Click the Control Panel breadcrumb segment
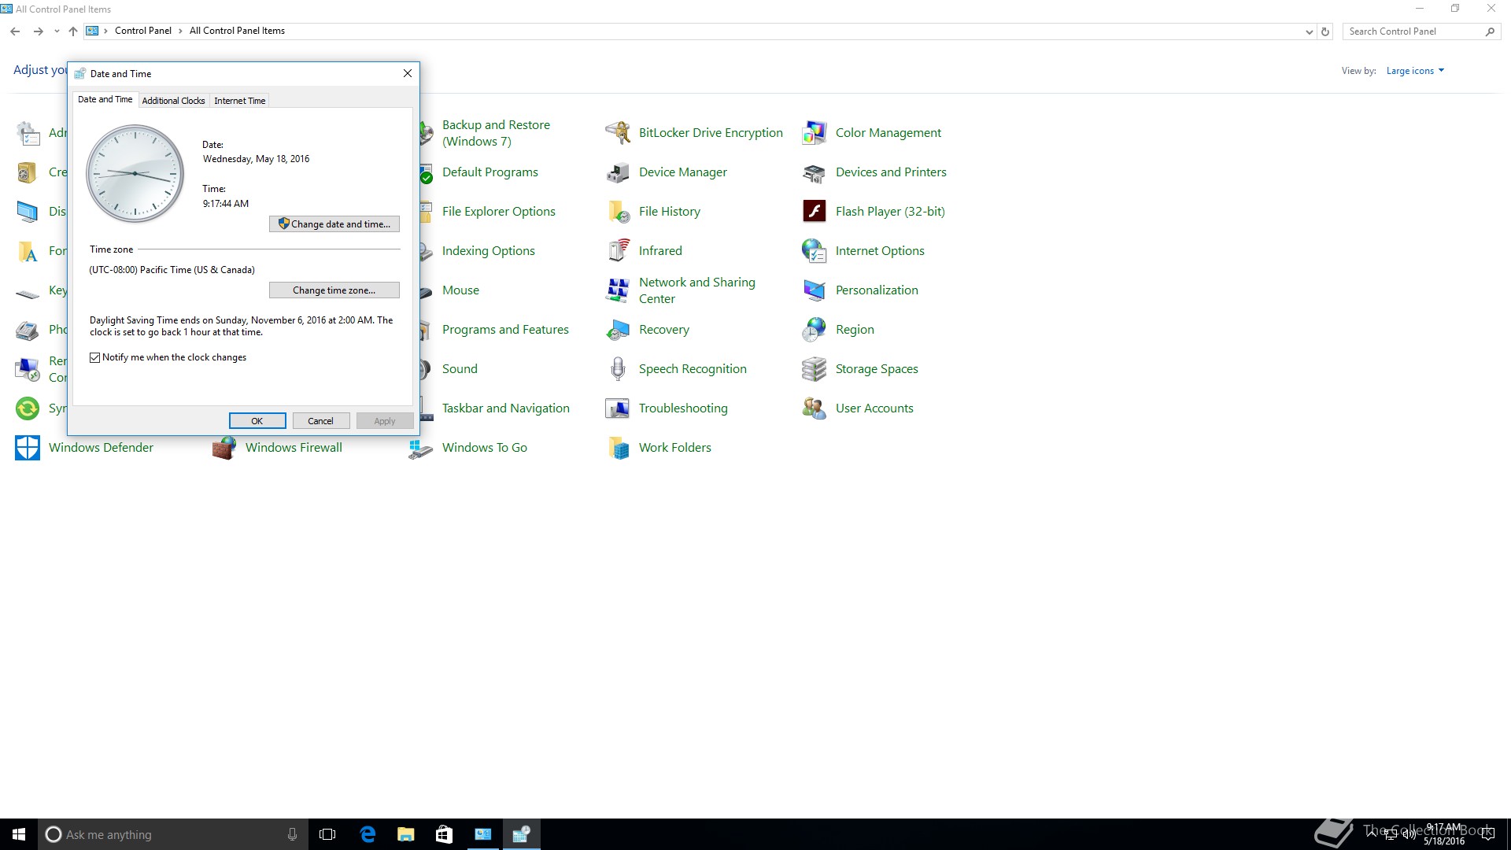The image size is (1511, 850). (x=143, y=31)
